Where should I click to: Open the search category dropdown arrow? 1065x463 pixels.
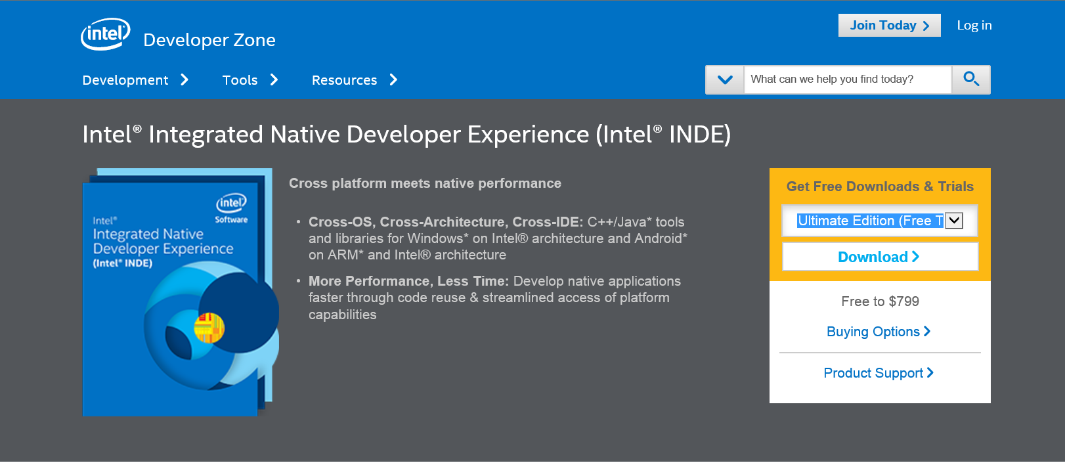(725, 79)
